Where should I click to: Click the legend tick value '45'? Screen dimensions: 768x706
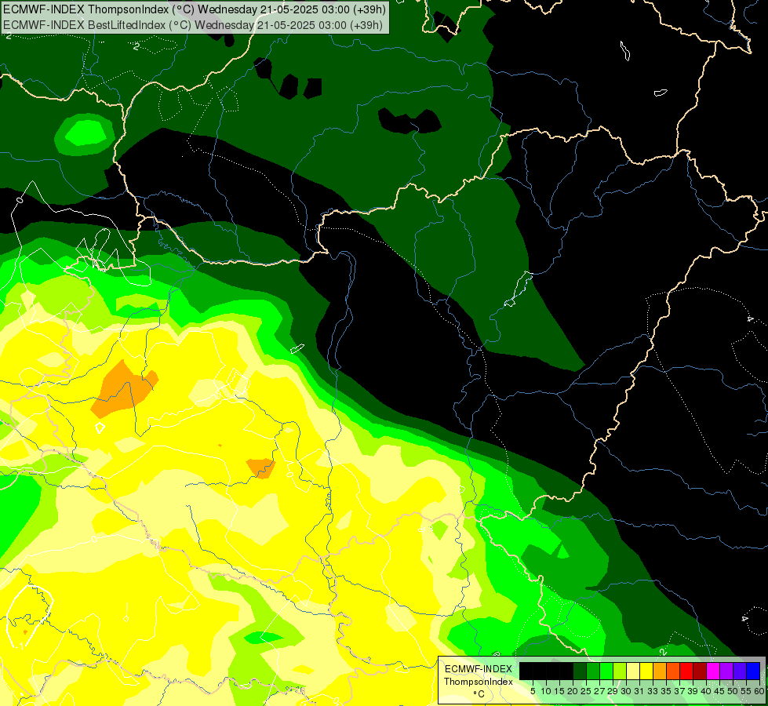tap(719, 691)
